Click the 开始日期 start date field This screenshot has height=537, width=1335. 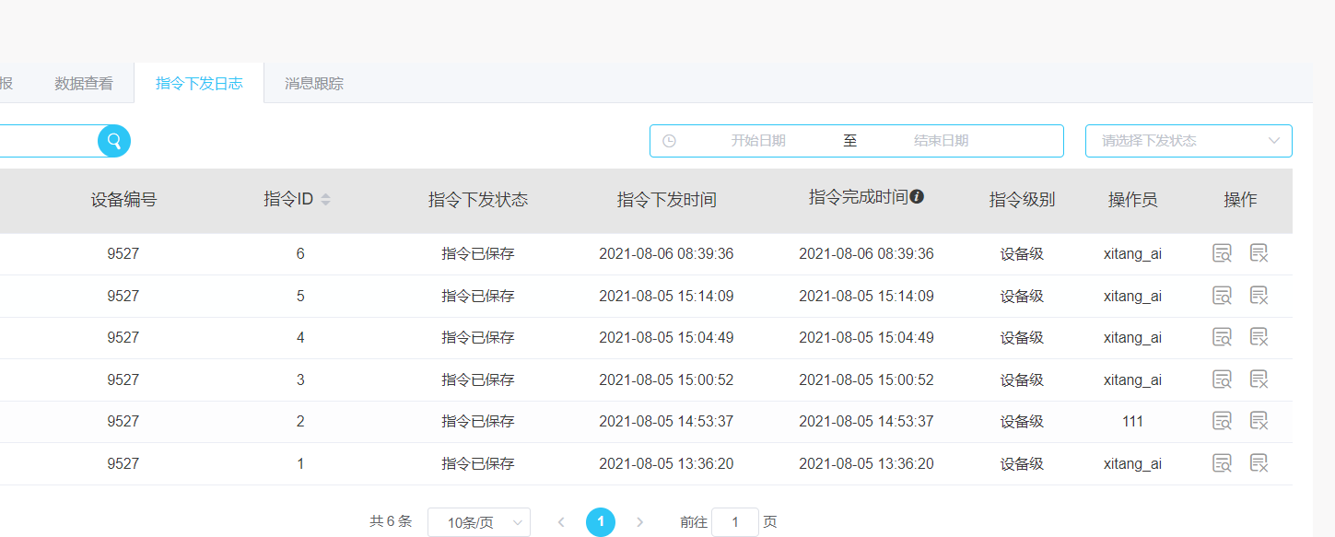759,140
